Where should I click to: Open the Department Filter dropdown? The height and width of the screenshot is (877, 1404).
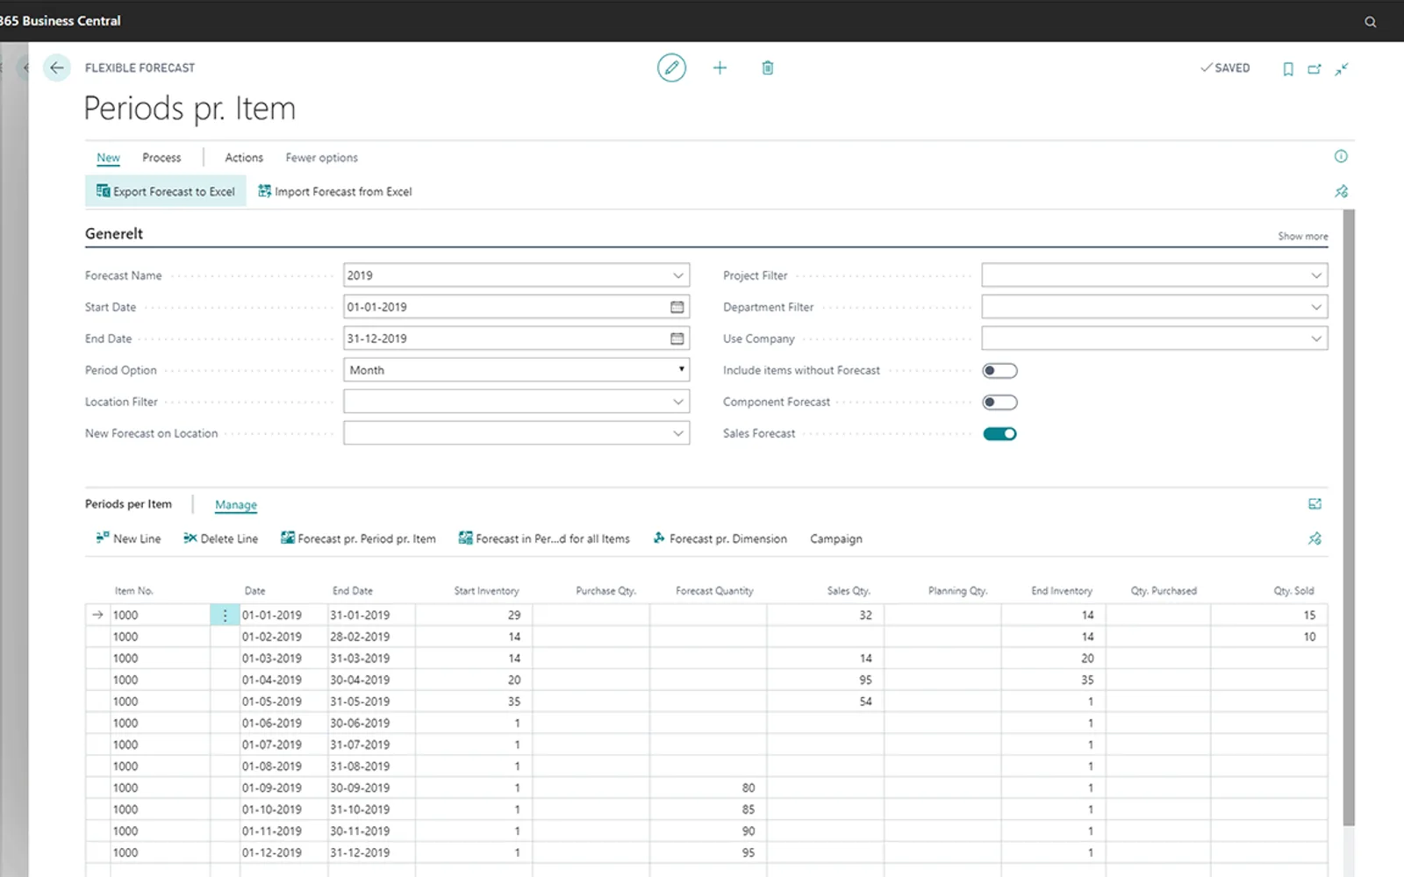pos(1316,307)
